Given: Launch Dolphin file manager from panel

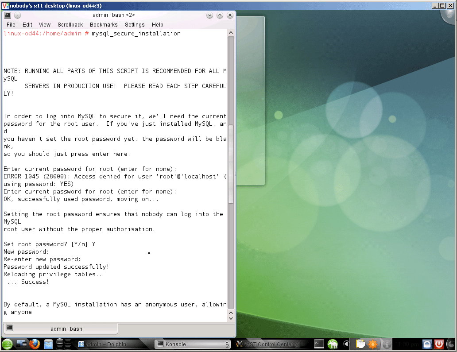Looking at the screenshot, I should (x=48, y=344).
